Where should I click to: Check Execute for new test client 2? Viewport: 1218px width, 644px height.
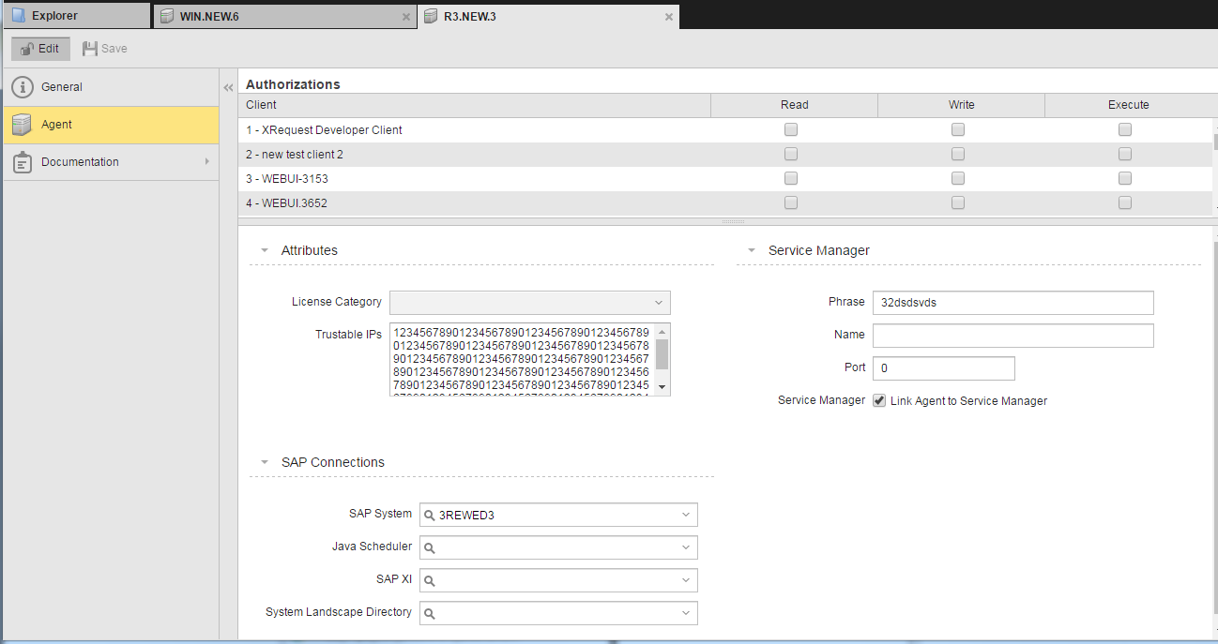coord(1125,154)
